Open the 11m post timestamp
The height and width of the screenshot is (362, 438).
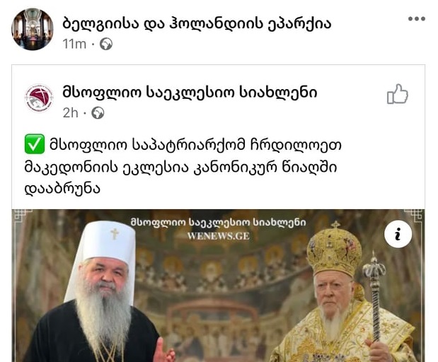click(x=74, y=44)
